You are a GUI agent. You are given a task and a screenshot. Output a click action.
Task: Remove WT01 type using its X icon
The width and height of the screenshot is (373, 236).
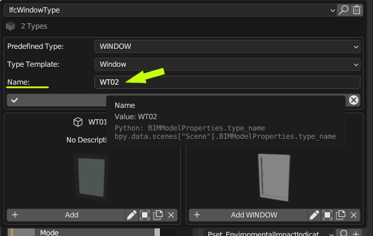pyautogui.click(x=171, y=215)
